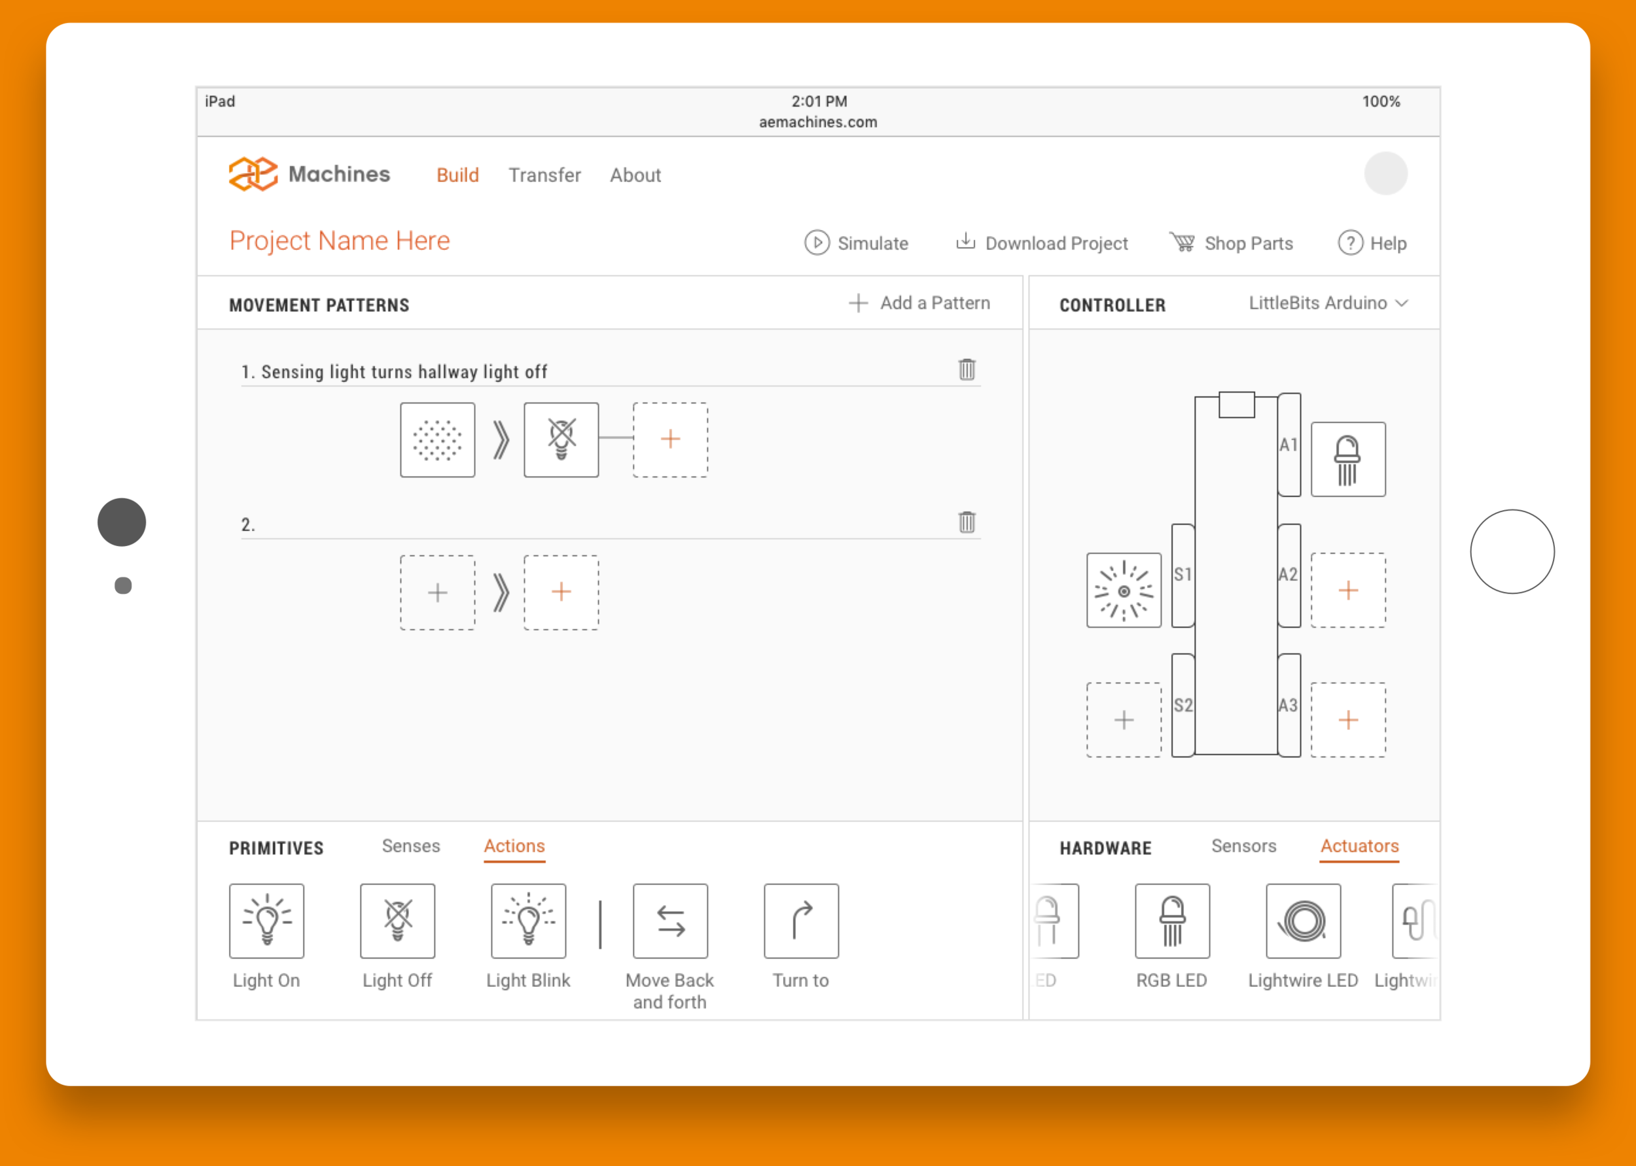Select the Light On primitive

pyautogui.click(x=266, y=921)
